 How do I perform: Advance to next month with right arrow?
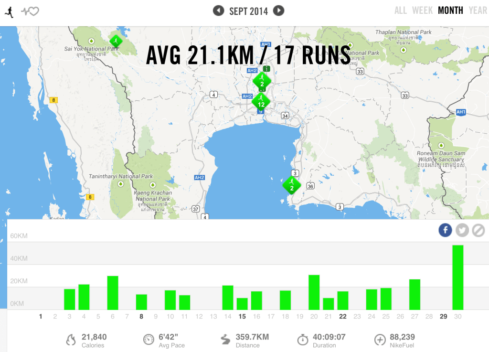click(278, 10)
